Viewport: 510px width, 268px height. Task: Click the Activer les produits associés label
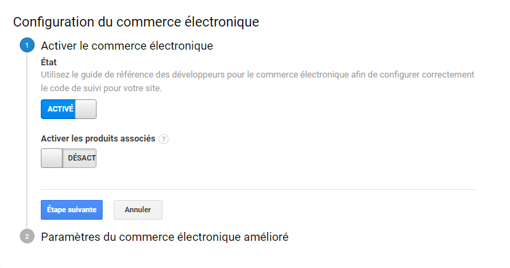tap(98, 139)
